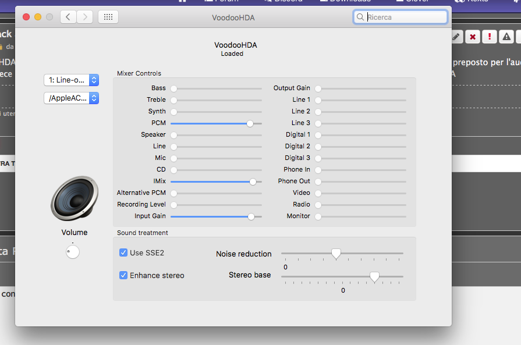This screenshot has height=345, width=521.
Task: Click the magnifier icon in search field
Action: tap(360, 17)
